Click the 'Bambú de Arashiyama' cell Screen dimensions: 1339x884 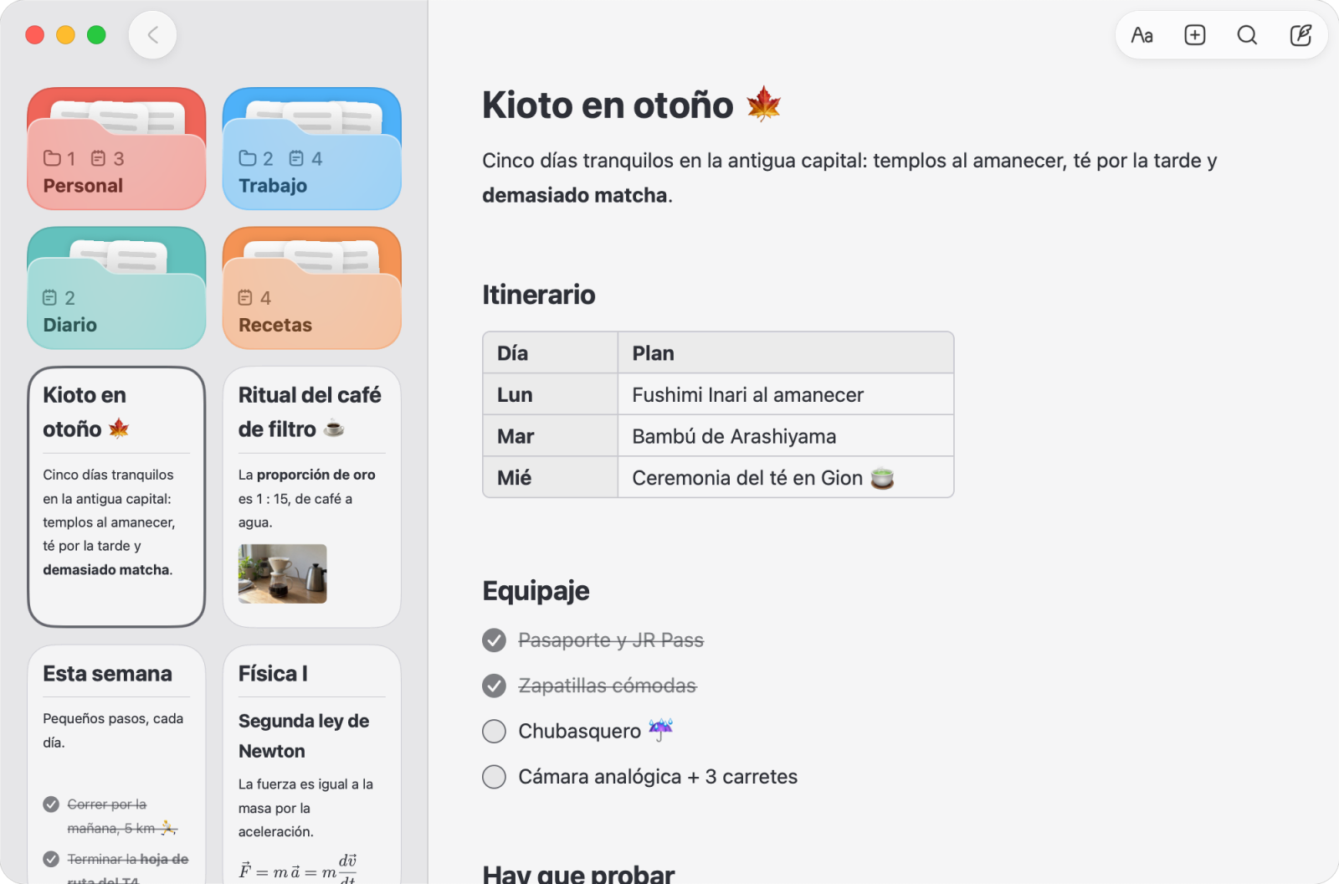click(x=786, y=435)
